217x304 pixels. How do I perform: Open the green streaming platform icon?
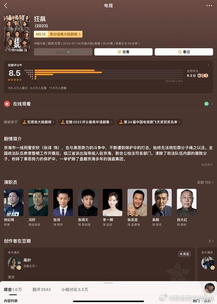(x=207, y=104)
